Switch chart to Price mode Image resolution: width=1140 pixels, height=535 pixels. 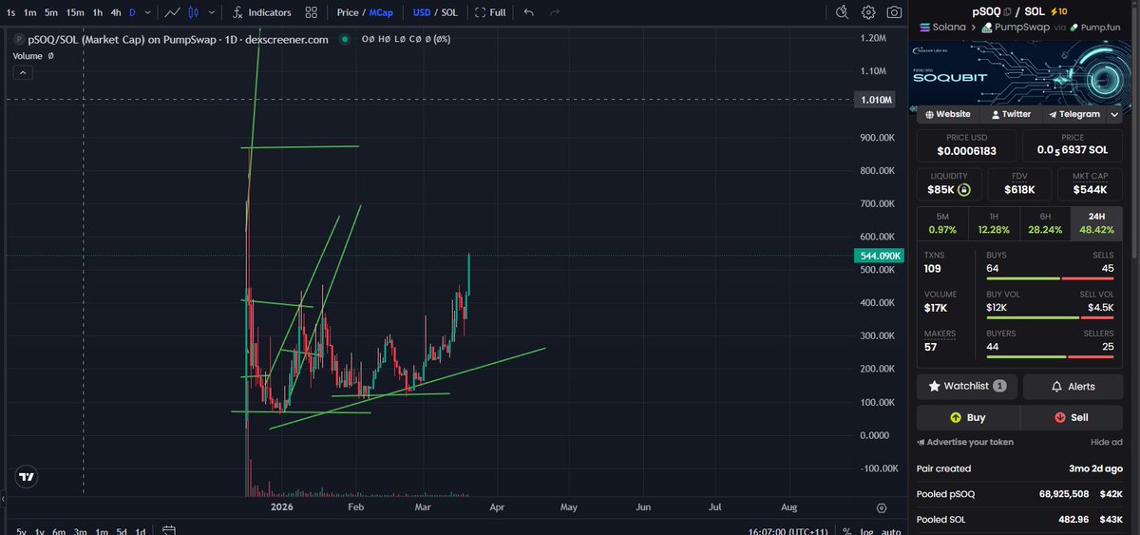pos(347,12)
